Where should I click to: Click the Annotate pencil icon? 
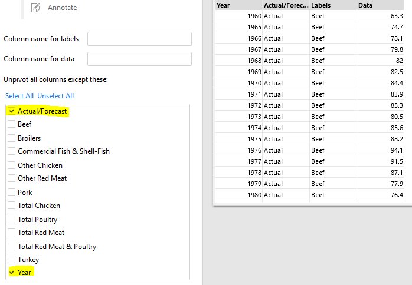[36, 8]
